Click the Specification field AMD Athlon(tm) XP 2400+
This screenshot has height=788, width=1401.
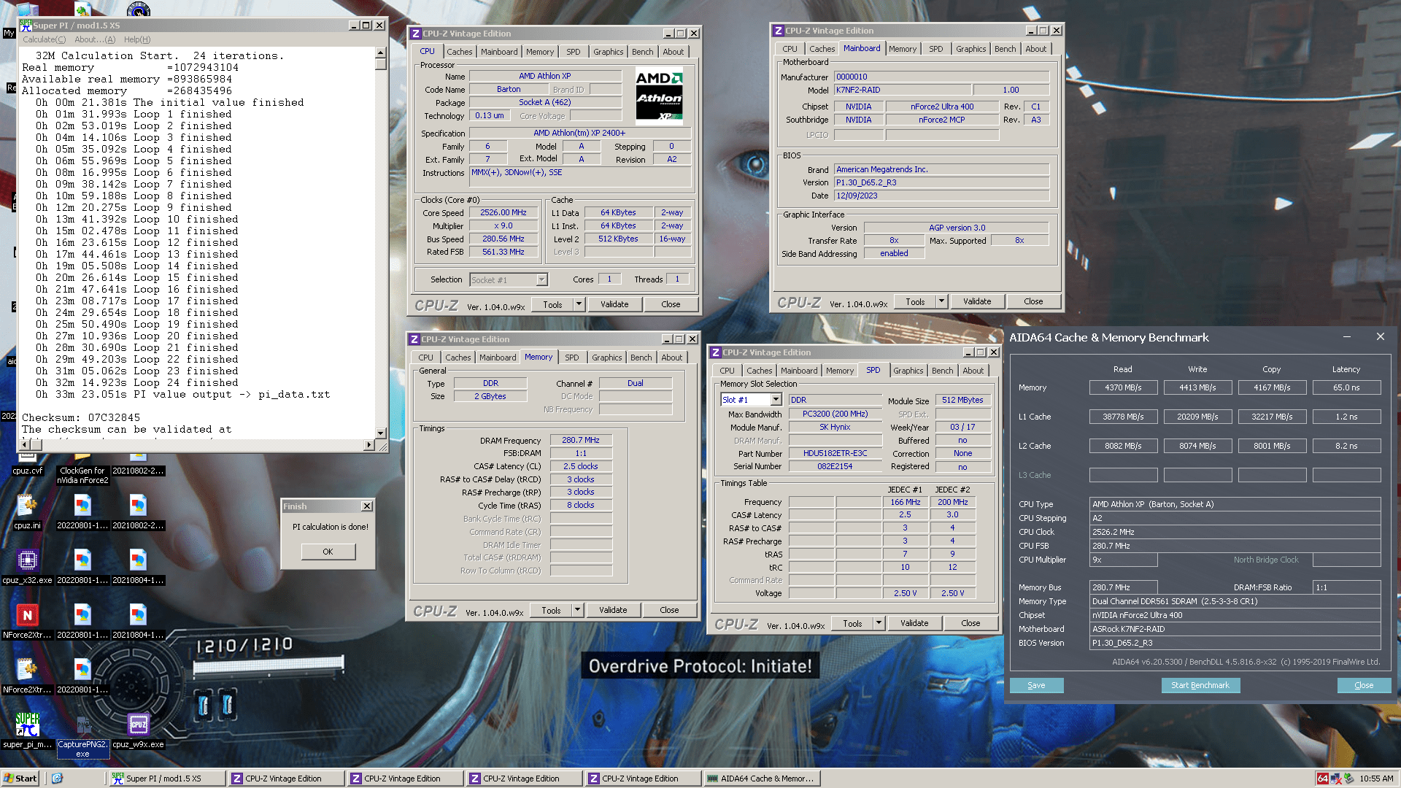579,133
